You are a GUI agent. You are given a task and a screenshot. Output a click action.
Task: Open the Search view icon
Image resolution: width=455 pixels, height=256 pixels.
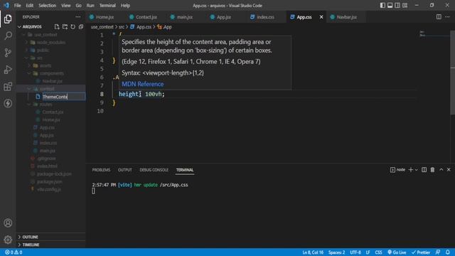click(x=8, y=36)
